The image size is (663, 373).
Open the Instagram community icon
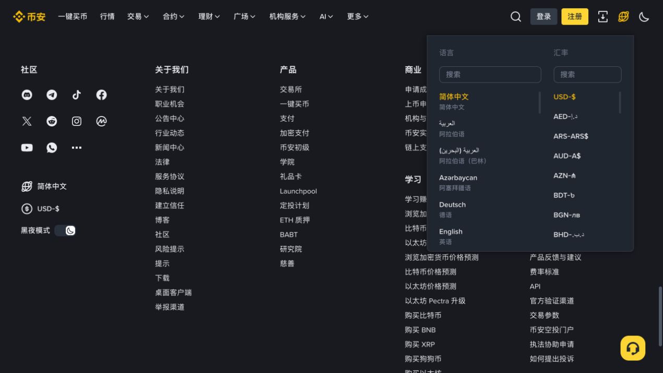(77, 121)
